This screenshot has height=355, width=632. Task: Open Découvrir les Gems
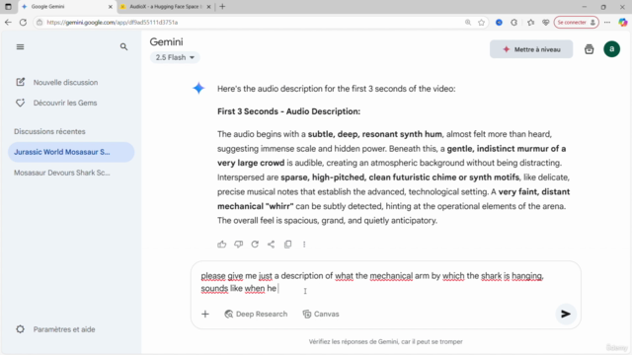56,103
